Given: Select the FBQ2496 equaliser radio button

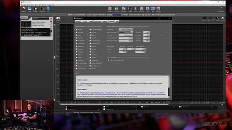Looking at the screenshot, I should click(76, 32).
